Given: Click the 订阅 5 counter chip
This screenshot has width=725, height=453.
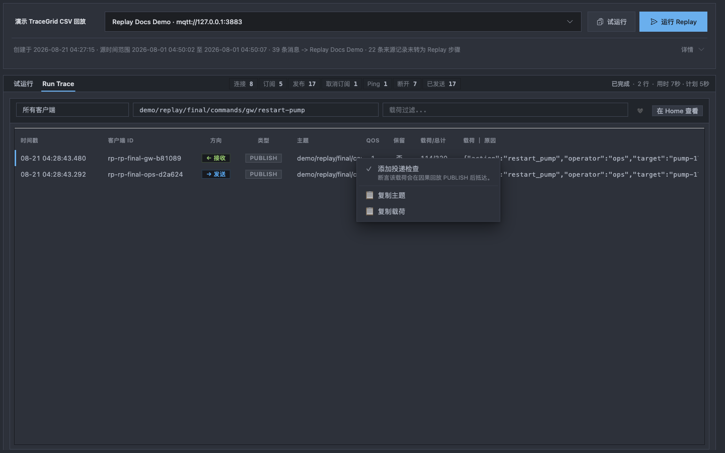Looking at the screenshot, I should point(273,84).
